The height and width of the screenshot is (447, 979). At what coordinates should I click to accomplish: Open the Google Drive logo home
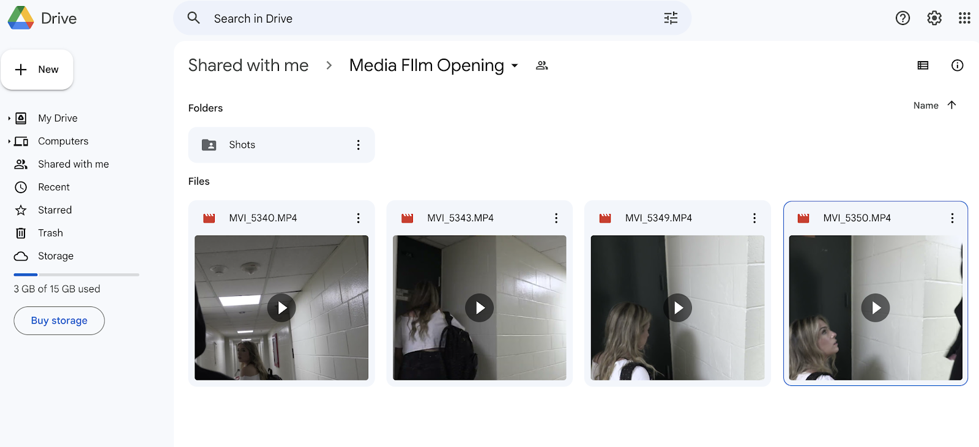[42, 18]
